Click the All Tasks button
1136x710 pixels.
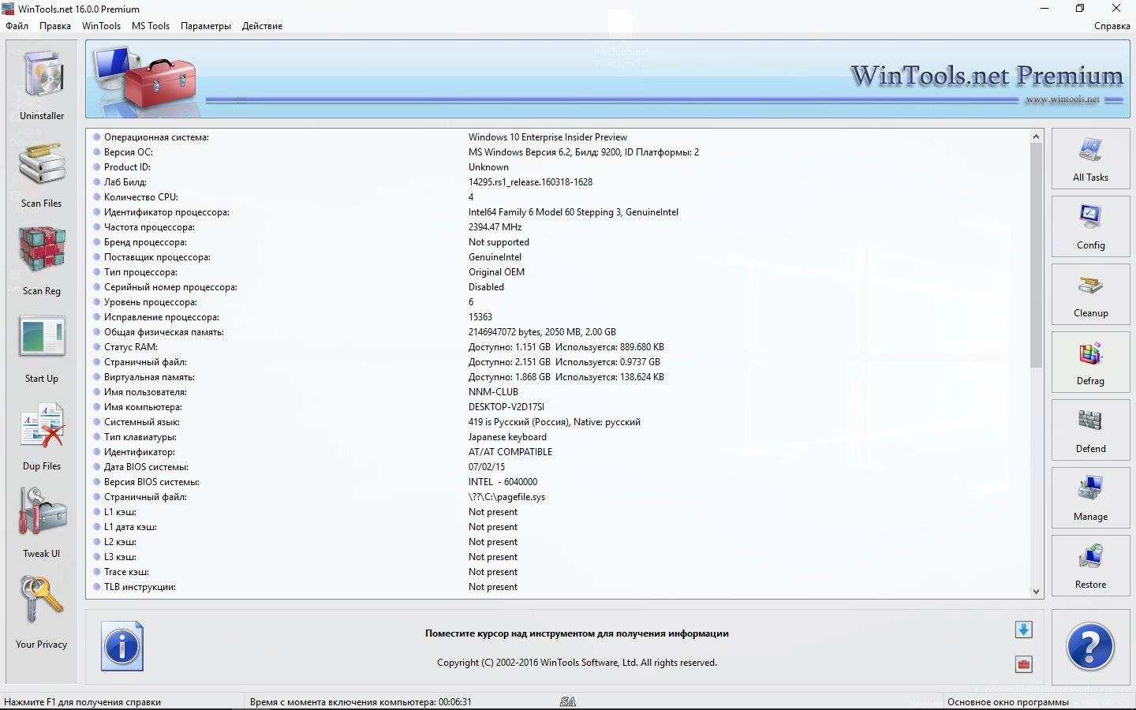(x=1090, y=159)
